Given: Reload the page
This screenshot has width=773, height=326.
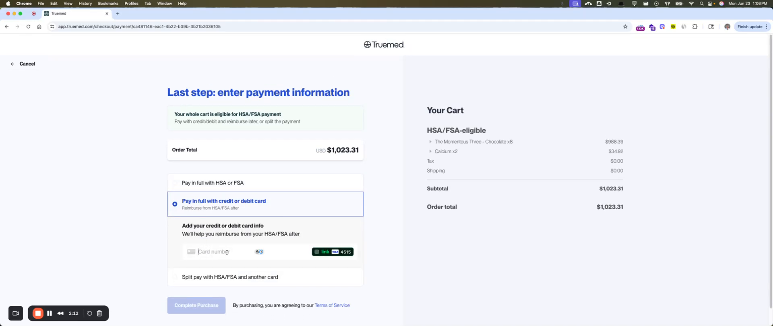Looking at the screenshot, I should tap(28, 27).
